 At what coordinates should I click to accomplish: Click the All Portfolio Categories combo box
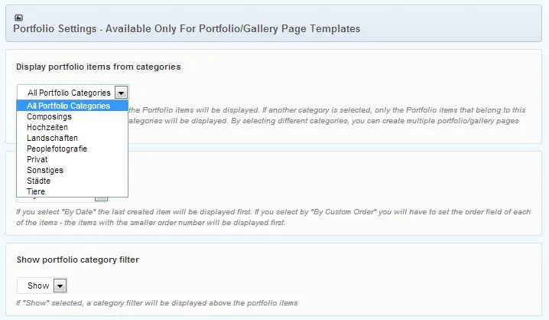click(73, 93)
